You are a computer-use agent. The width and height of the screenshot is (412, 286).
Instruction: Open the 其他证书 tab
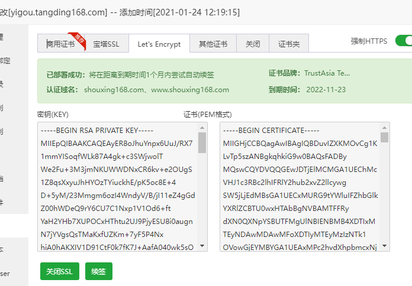click(213, 44)
